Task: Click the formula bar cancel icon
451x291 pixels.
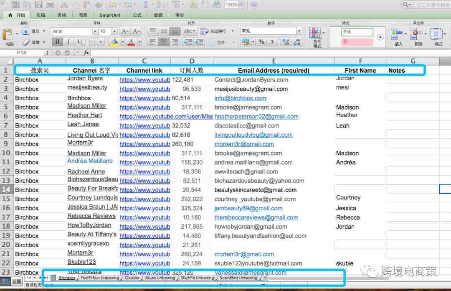Action: 58,53
